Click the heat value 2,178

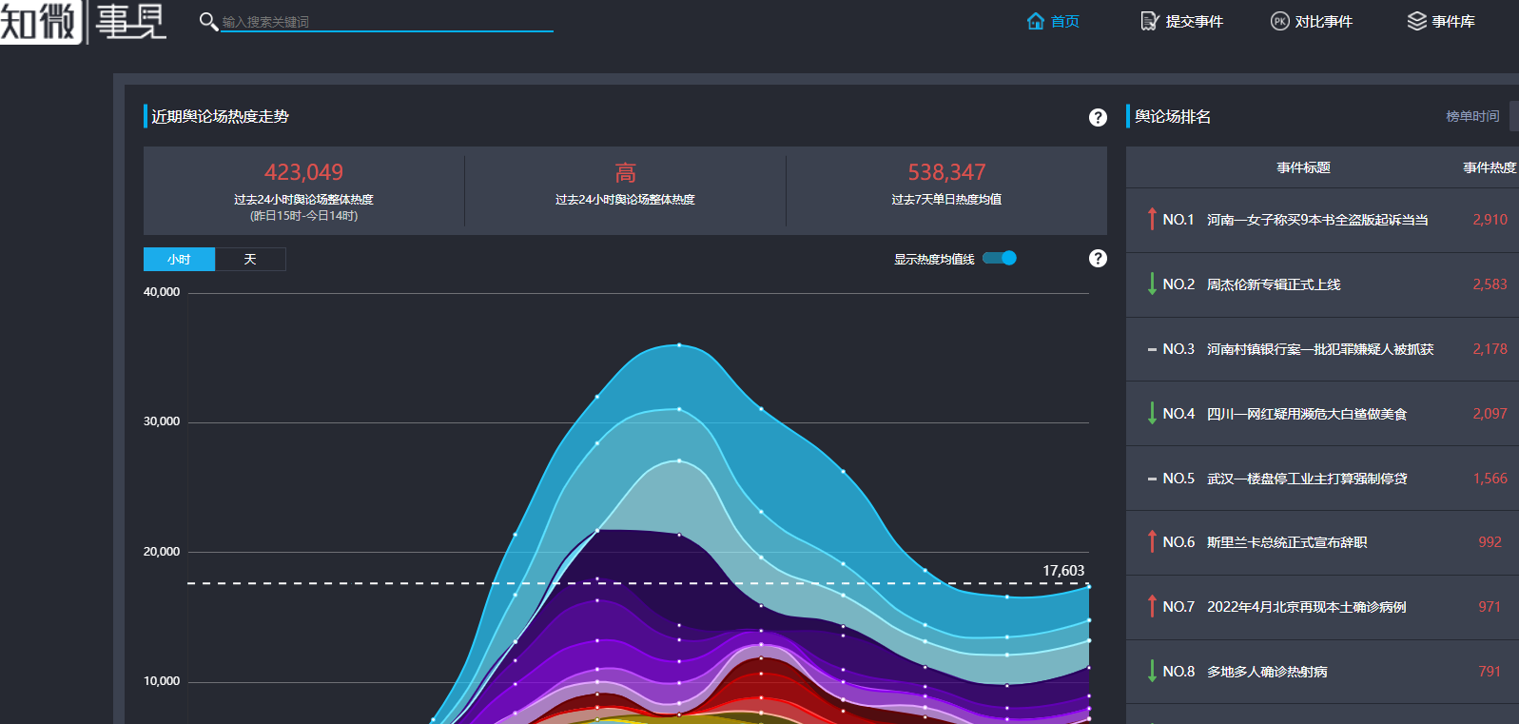[1490, 349]
